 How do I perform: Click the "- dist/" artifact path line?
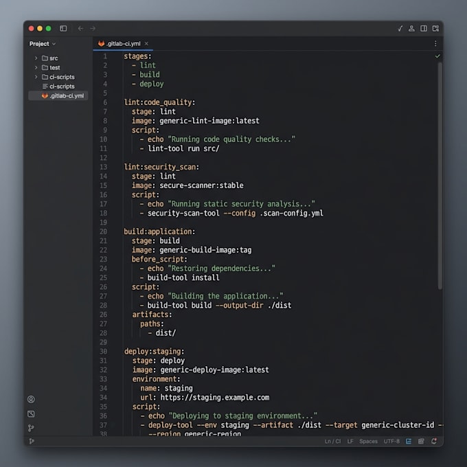click(x=162, y=332)
